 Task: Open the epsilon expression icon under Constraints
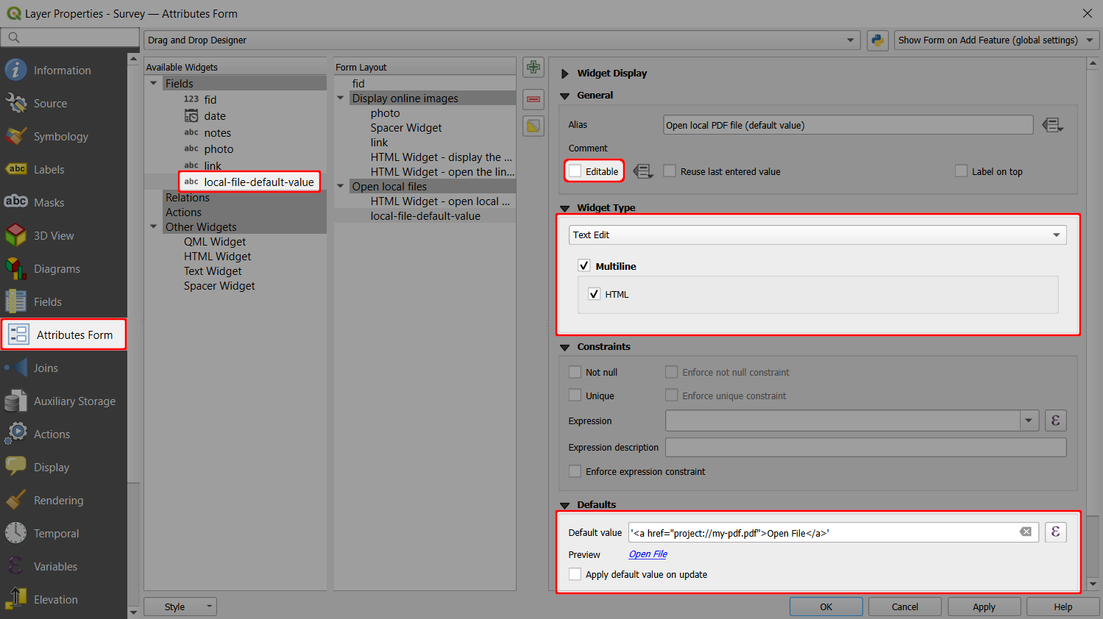[1055, 420]
